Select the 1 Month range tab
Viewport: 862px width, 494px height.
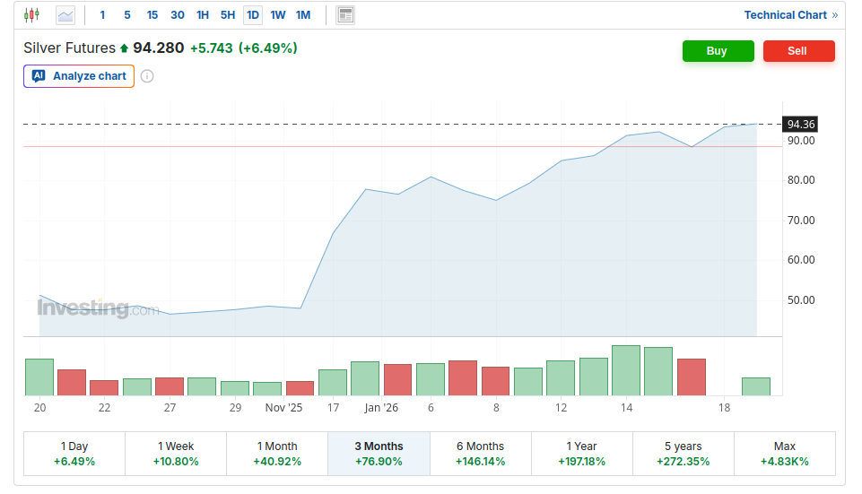pos(277,454)
